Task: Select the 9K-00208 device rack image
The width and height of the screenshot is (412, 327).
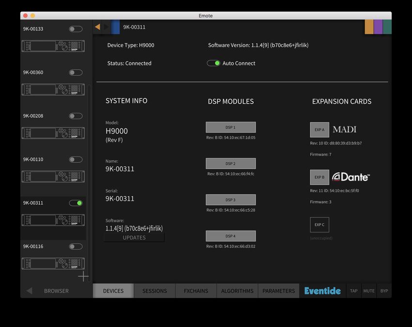Action: point(53,133)
